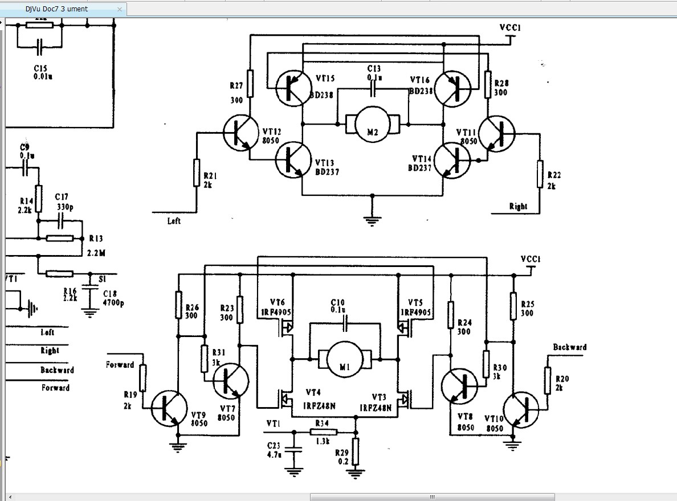Select the VT9 8050 transistor symbol
This screenshot has width=677, height=501.
[x=169, y=408]
